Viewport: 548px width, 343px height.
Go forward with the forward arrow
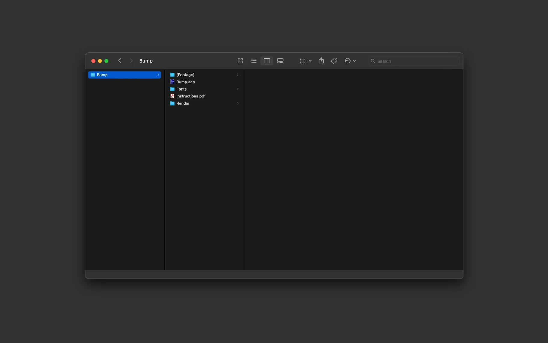[x=131, y=61]
